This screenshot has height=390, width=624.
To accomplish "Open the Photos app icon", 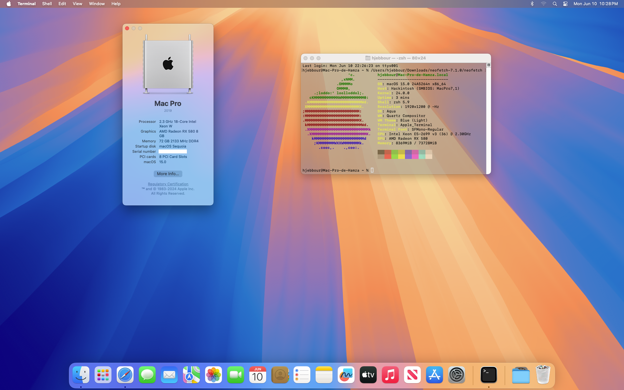I will tap(214, 375).
